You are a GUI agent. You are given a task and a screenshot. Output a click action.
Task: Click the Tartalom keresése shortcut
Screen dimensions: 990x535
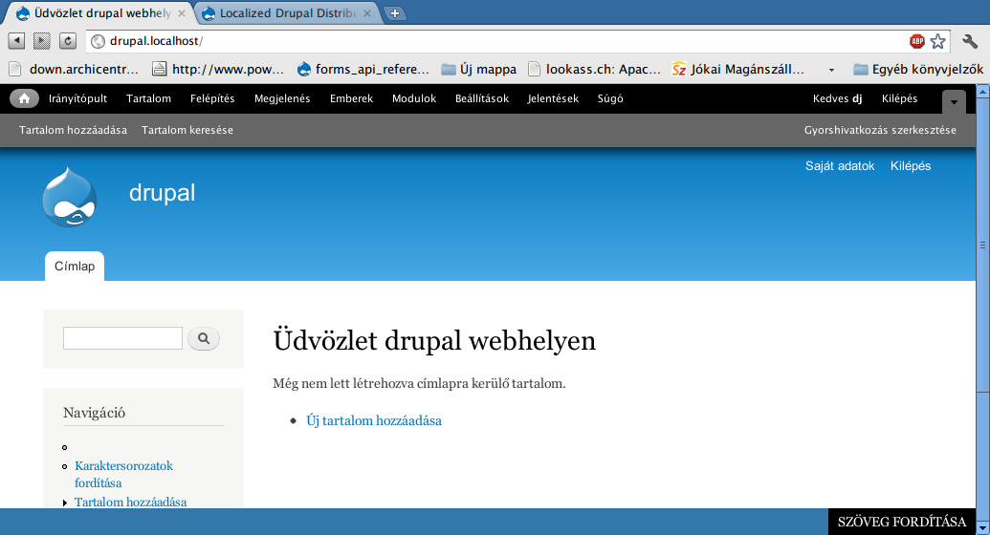tap(187, 130)
